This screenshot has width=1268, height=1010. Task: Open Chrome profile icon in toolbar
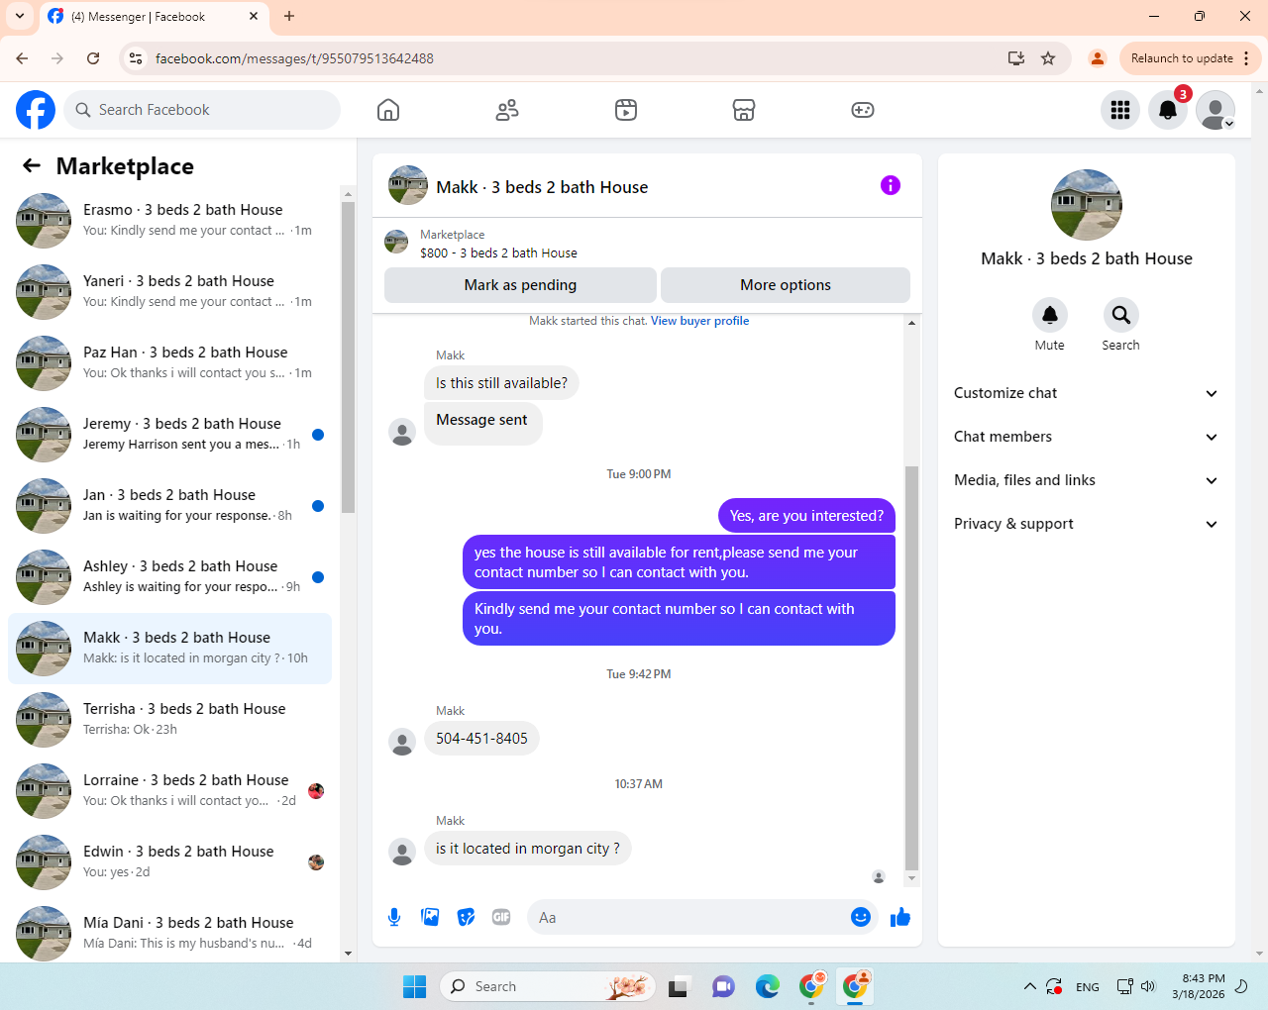pos(1098,58)
